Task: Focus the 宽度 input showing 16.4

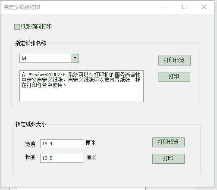Action: (62, 143)
